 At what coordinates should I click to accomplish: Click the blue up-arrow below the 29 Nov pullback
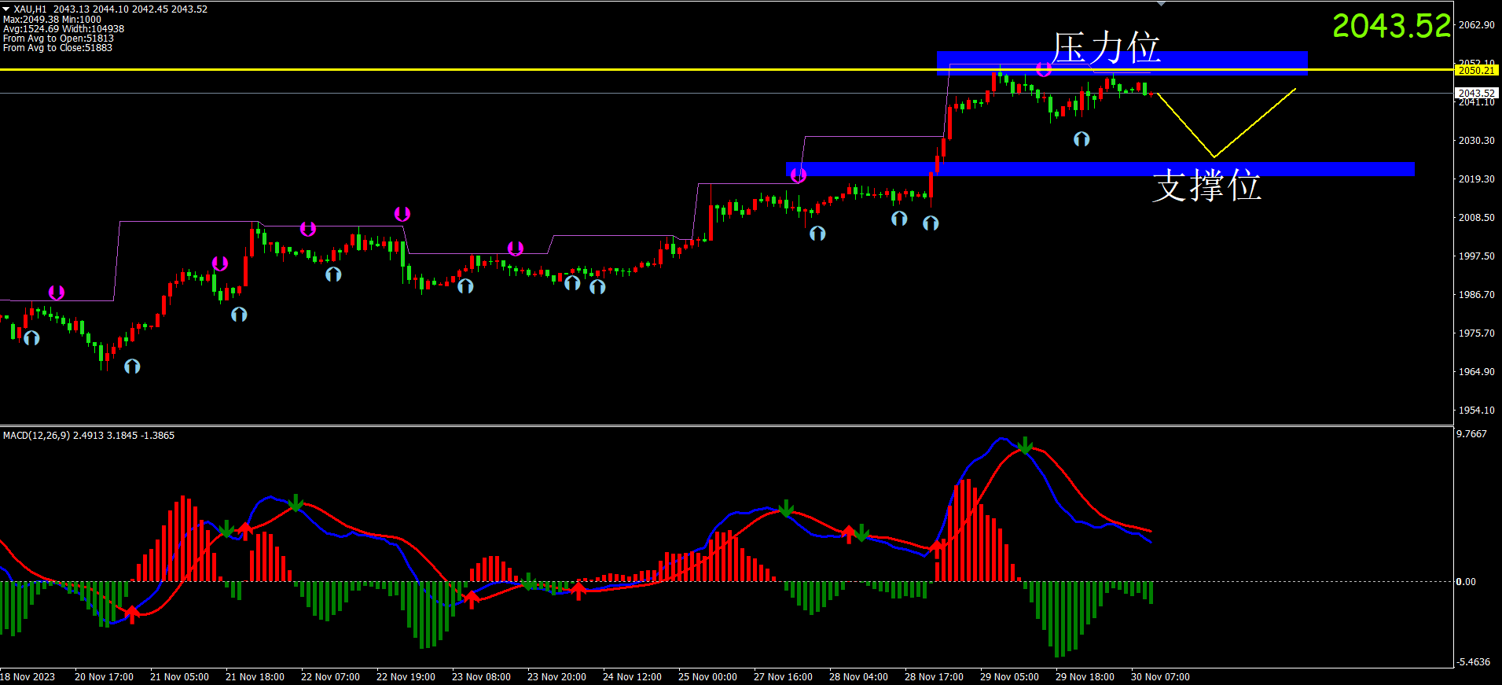1082,139
